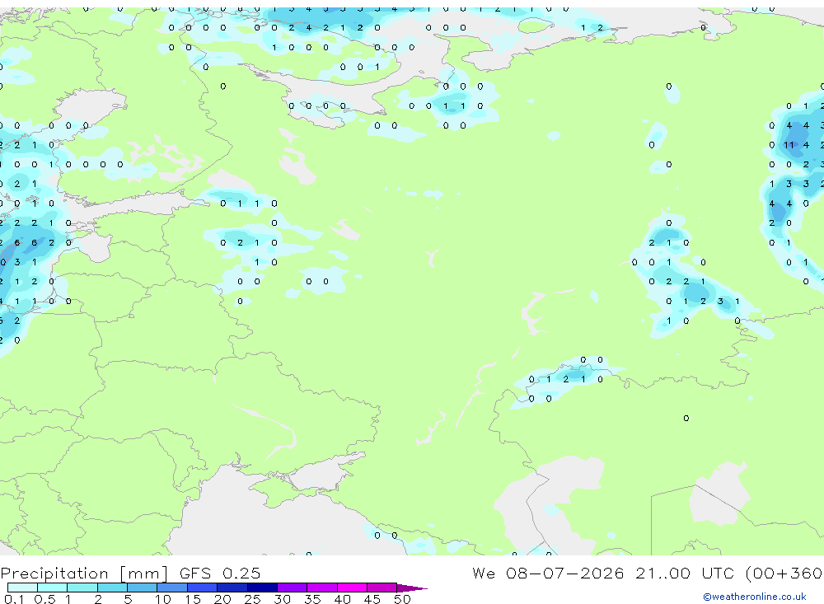This screenshot has height=604, width=824.
Task: Click the purple above-50 arrow on legend
Action: tap(411, 588)
